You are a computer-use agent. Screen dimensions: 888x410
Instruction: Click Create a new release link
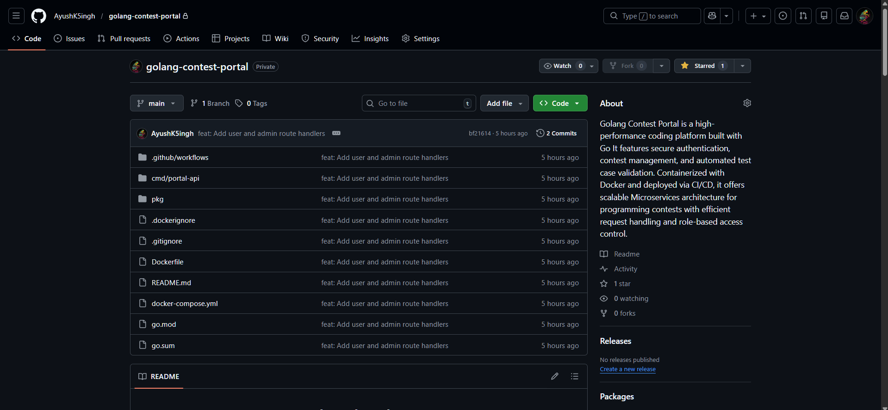[x=627, y=369]
